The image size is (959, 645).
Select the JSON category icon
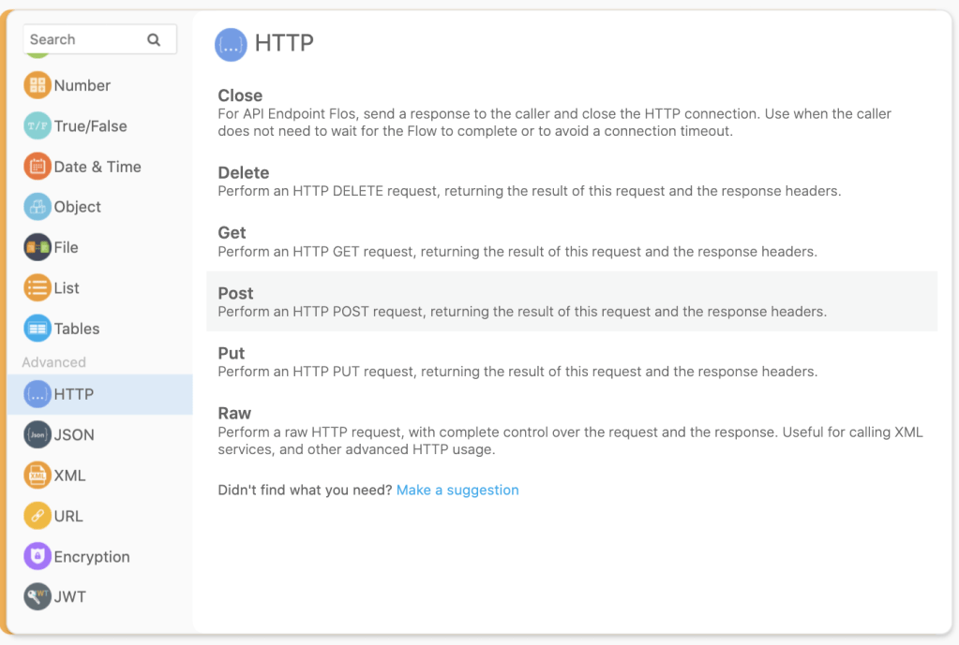pos(37,434)
